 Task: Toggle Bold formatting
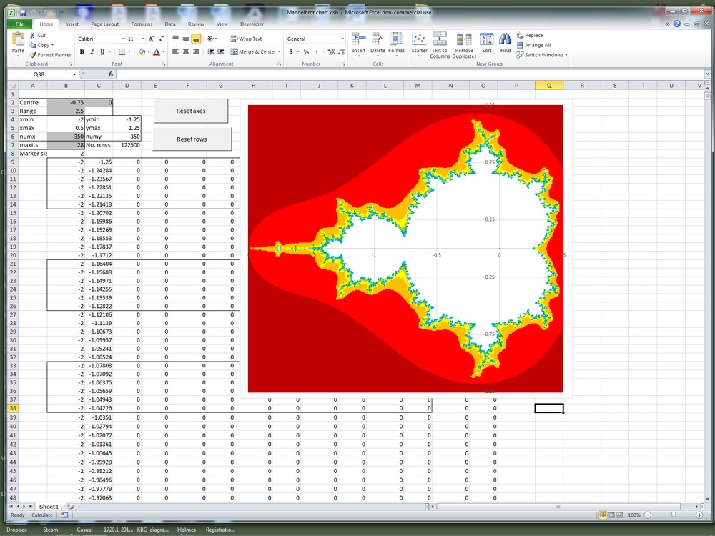(x=82, y=51)
